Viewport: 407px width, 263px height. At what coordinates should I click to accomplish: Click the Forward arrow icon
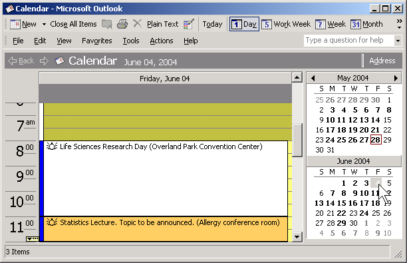44,61
